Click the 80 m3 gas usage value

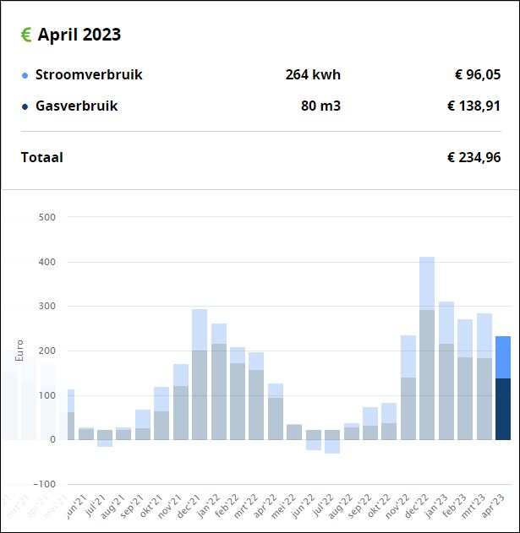pos(320,106)
